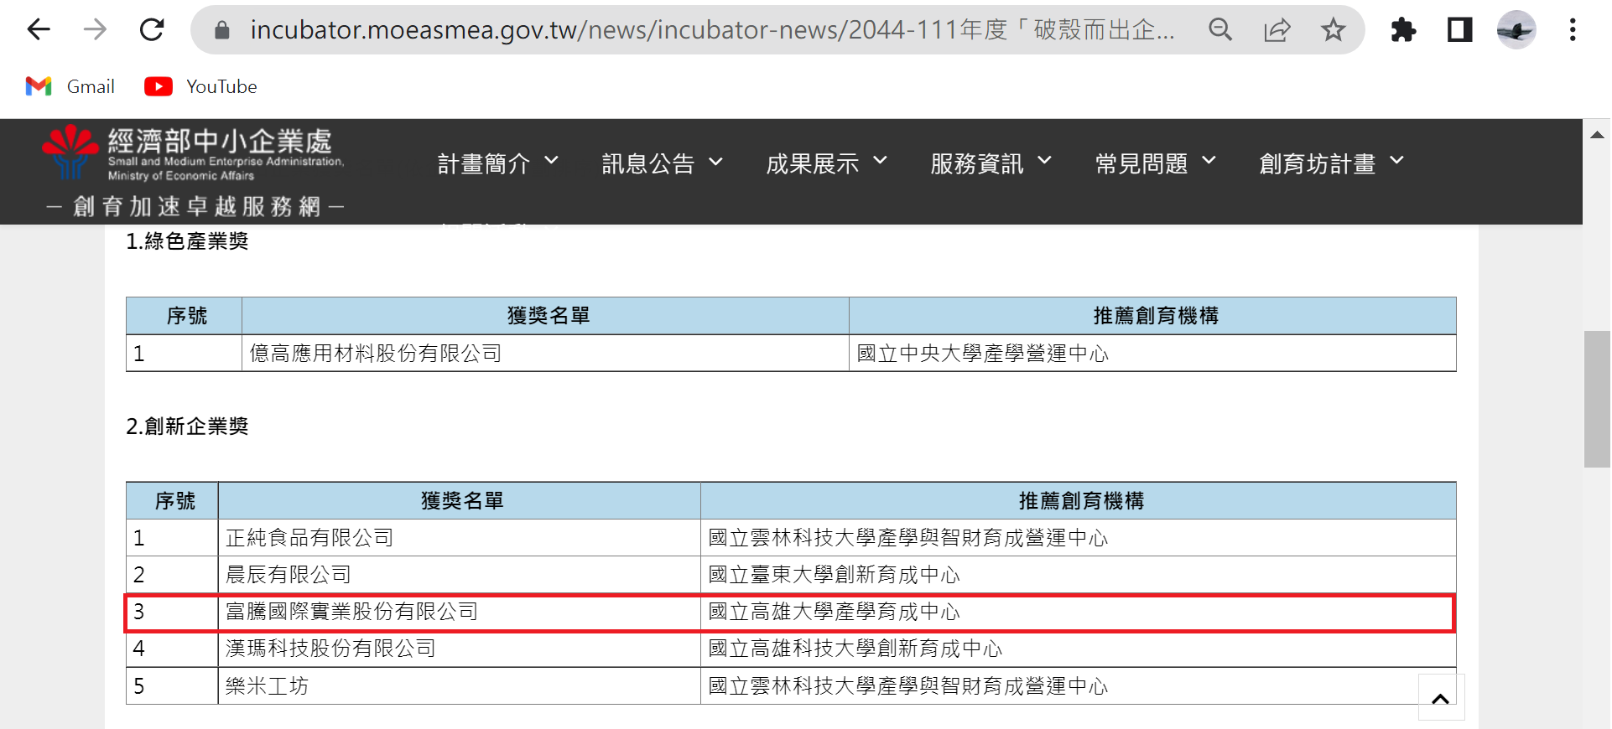Click 漢瑪科技股份有限公司 cell

pos(459,649)
